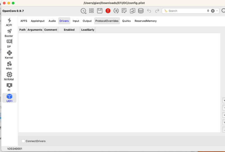Click the document refresh toolbar icon
Viewport: 225px width, 152px height.
(x=124, y=11)
